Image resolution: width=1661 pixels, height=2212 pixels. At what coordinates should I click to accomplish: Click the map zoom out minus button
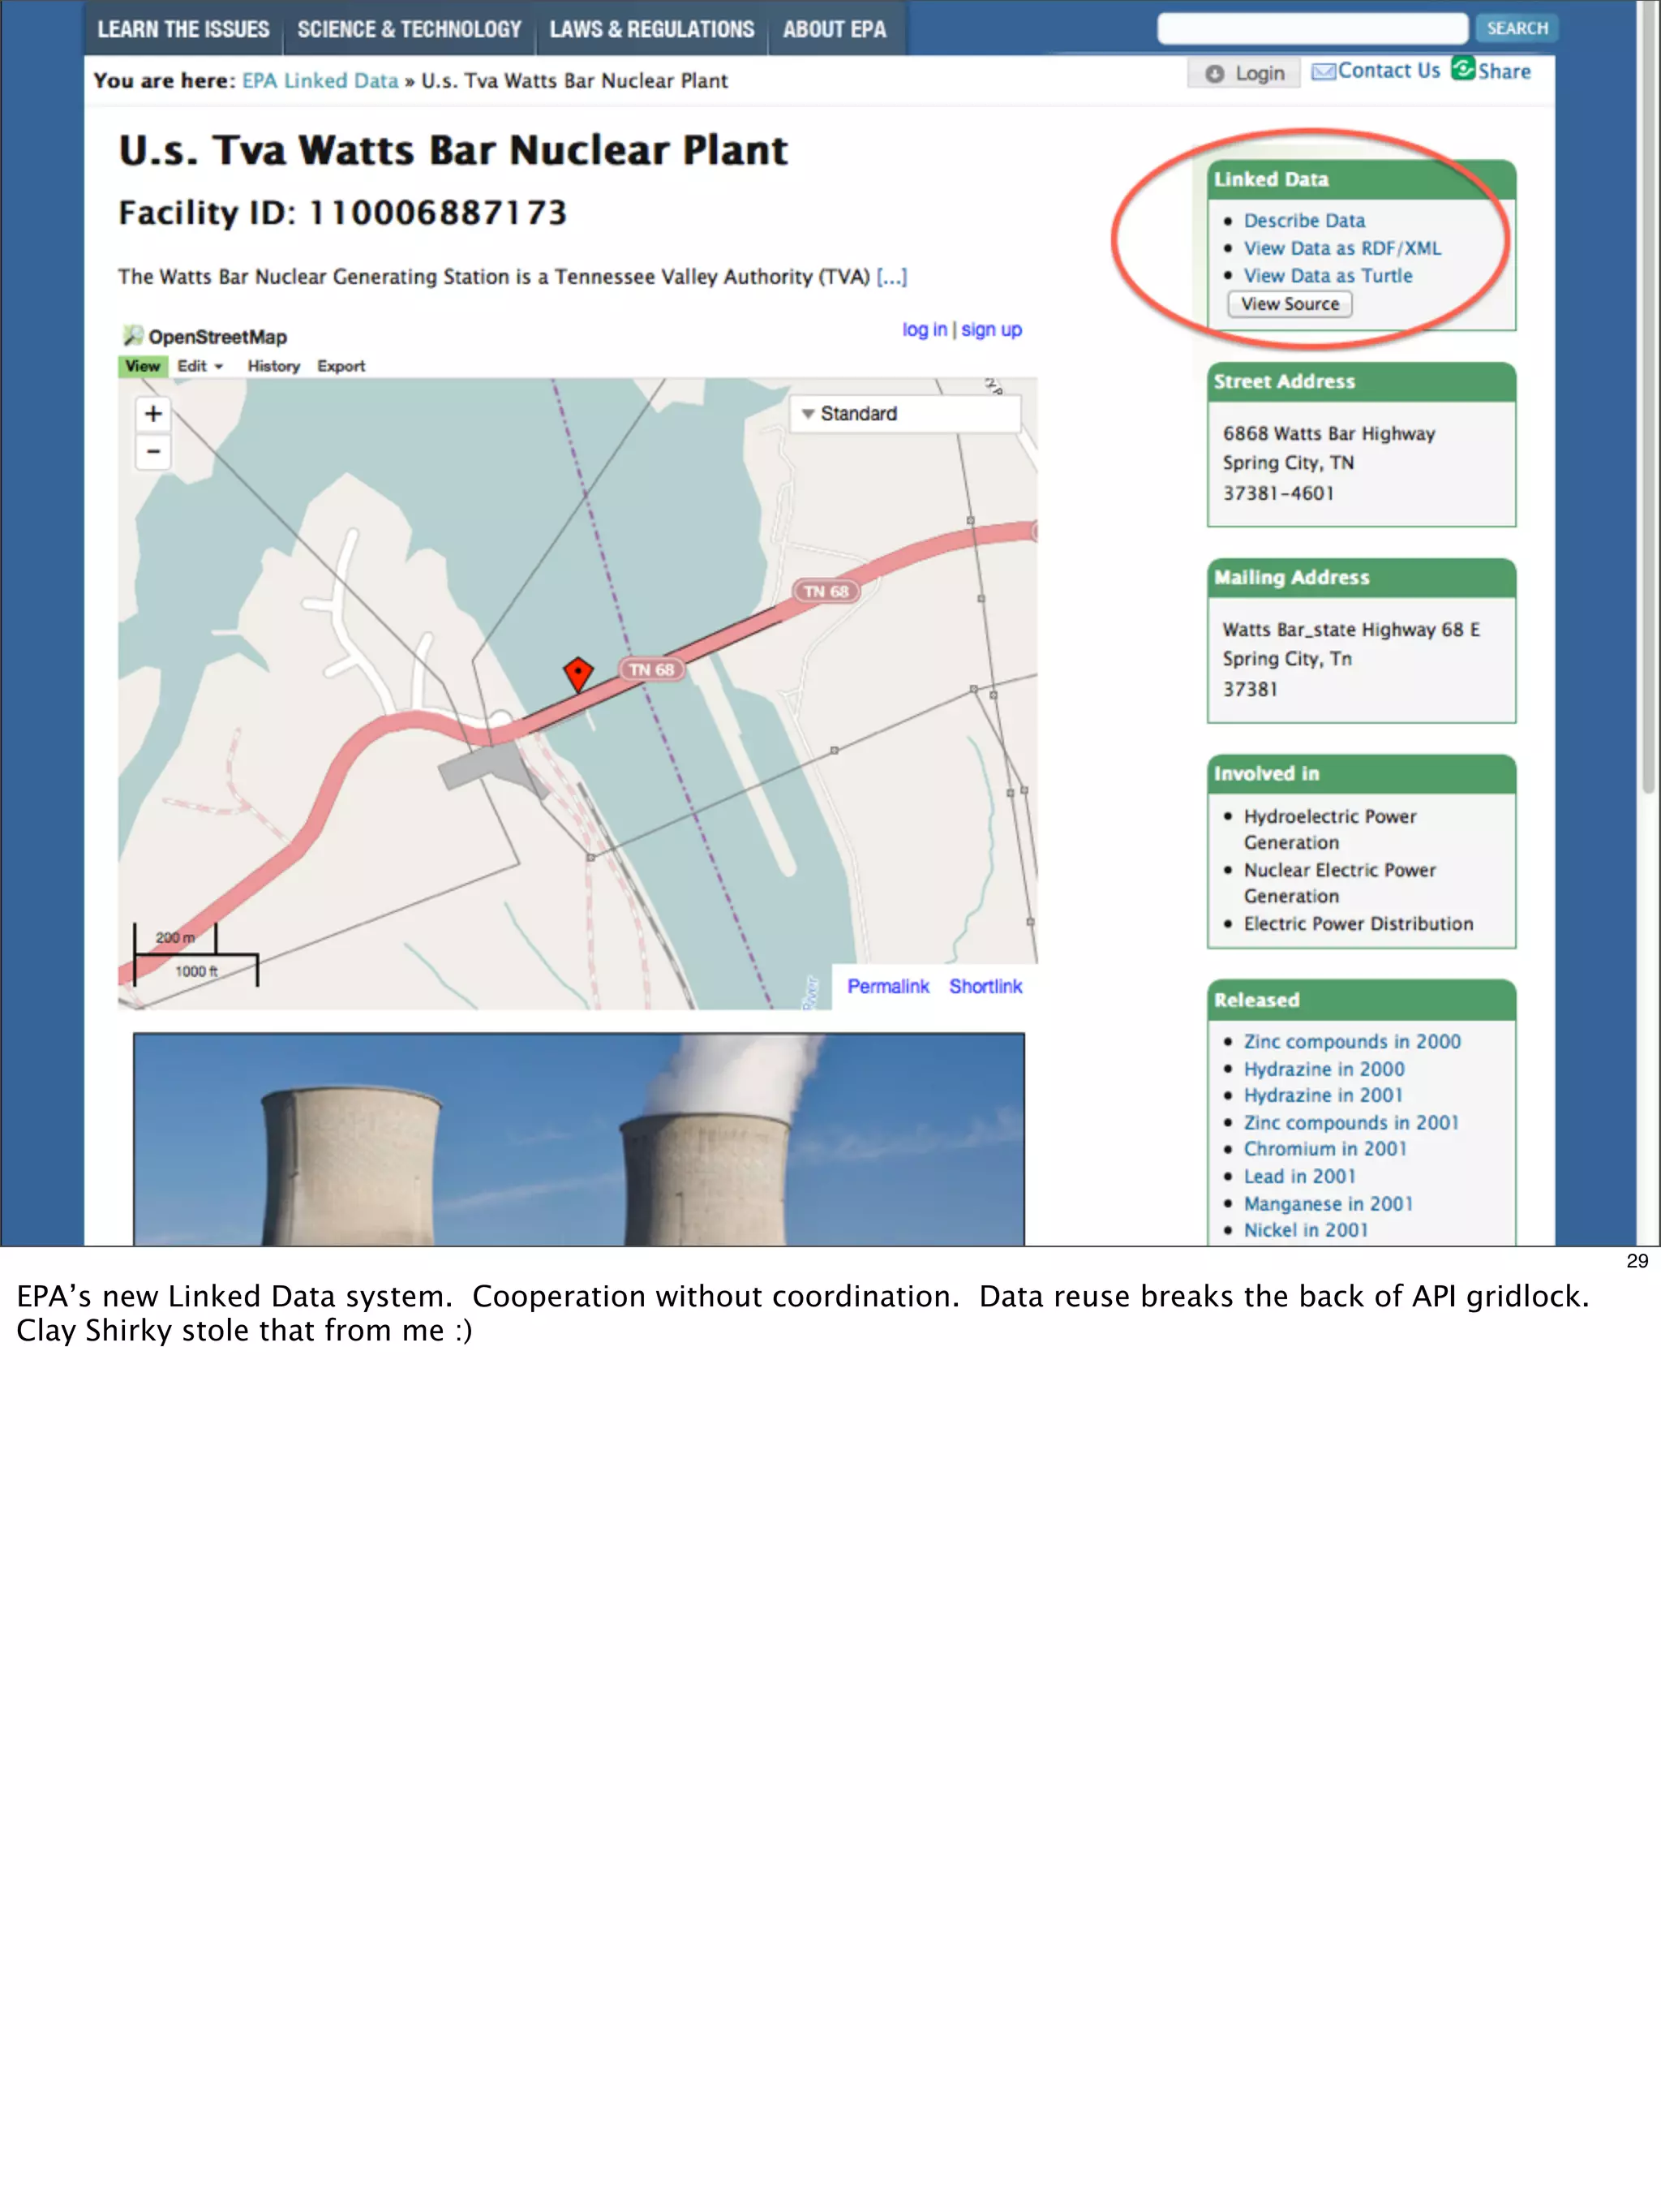pyautogui.click(x=153, y=452)
